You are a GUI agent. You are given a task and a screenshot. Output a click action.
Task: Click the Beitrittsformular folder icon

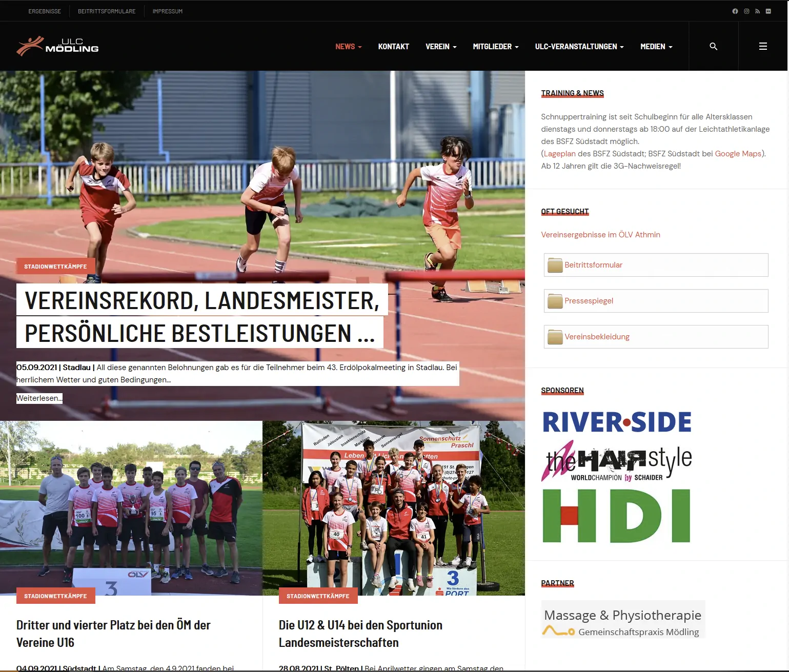click(555, 265)
